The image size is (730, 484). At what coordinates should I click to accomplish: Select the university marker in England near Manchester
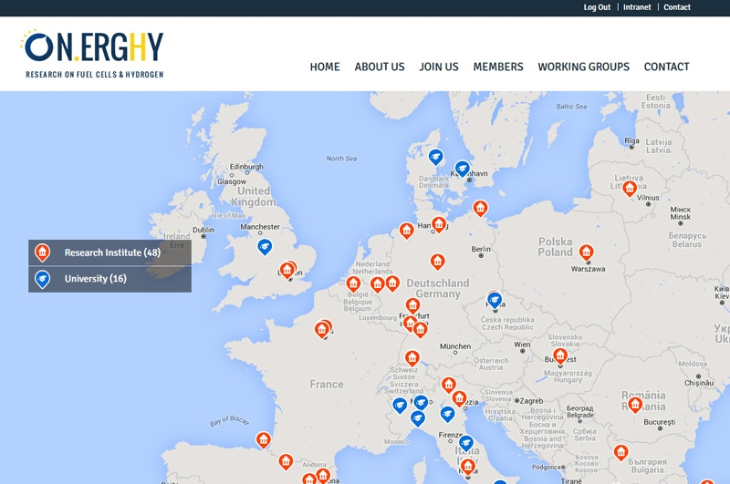(265, 247)
